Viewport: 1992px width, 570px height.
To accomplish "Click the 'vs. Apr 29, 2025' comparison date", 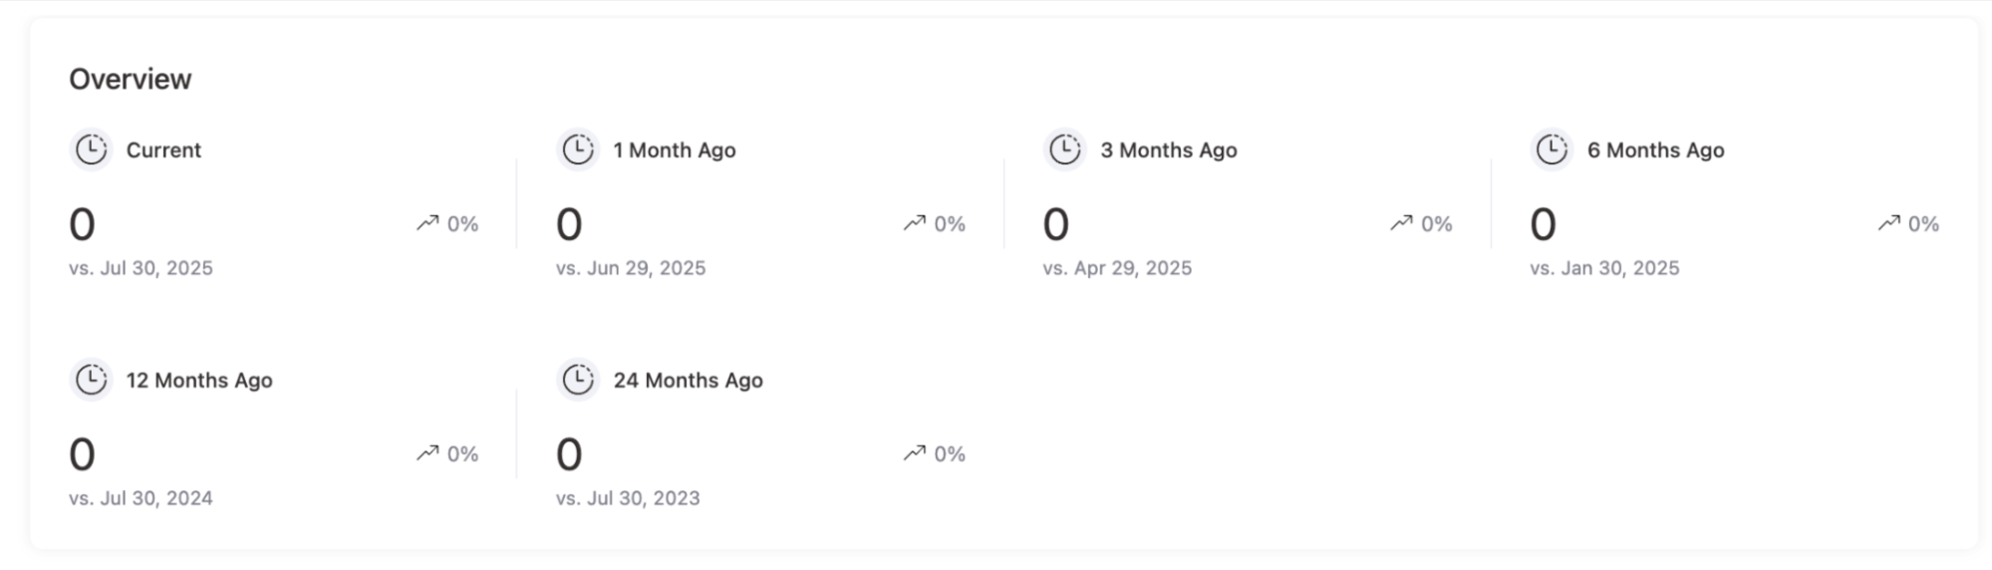I will pyautogui.click(x=1117, y=268).
